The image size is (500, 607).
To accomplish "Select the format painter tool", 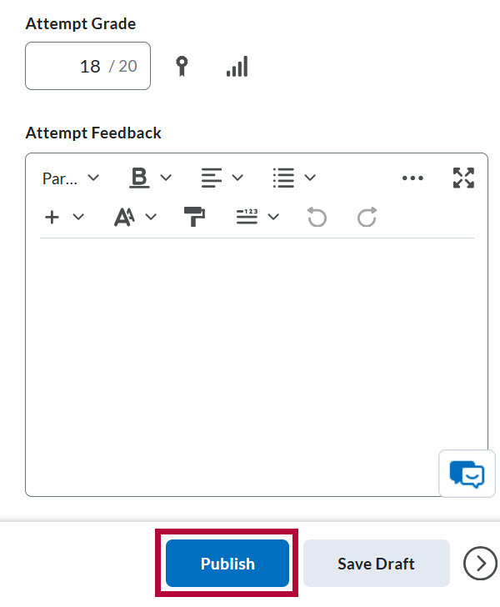I will click(x=194, y=217).
